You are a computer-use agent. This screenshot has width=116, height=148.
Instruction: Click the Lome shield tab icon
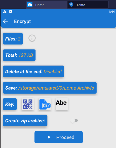coord(71,5)
